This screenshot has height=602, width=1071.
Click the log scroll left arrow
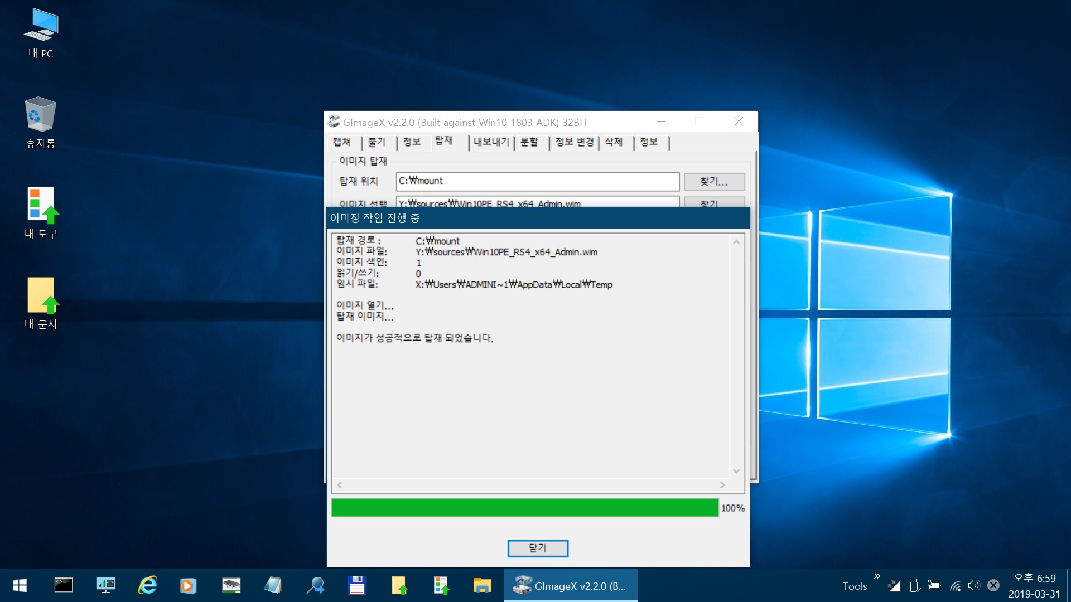[339, 485]
